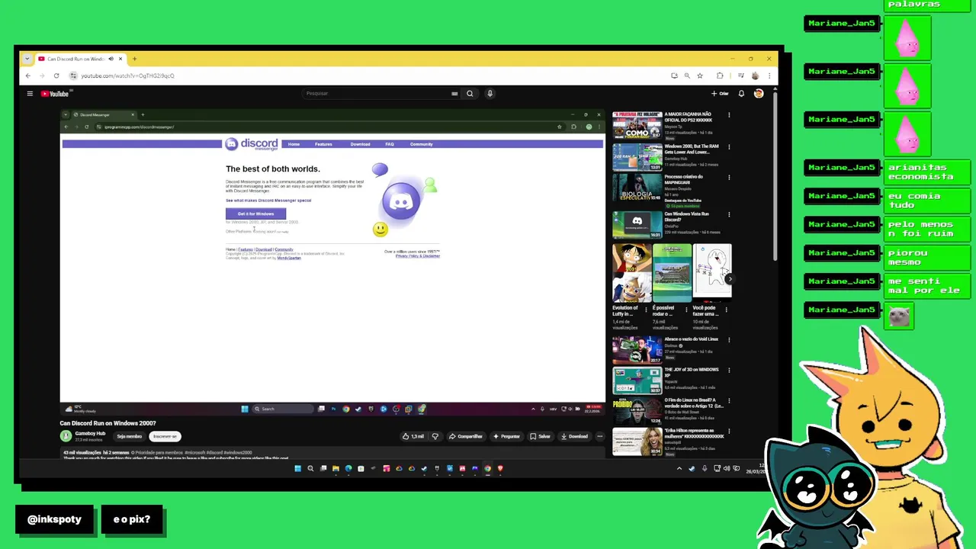976x549 pixels.
Task: Open the YouTube keyboard icon in search box
Action: [454, 94]
